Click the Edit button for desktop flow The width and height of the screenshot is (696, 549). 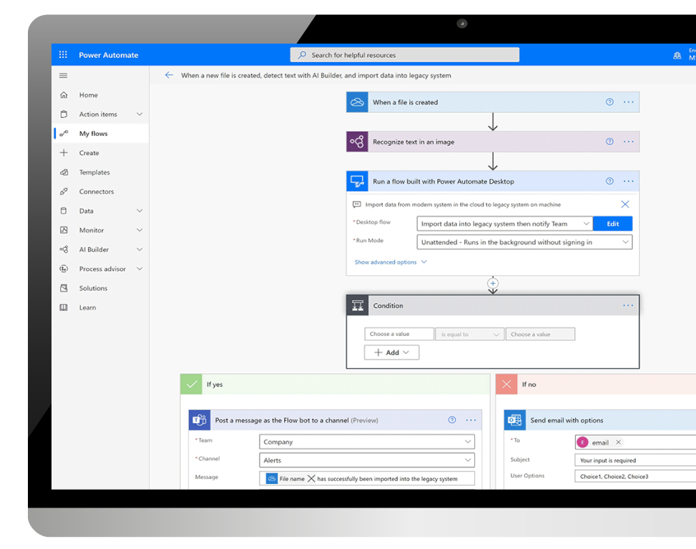pos(612,224)
